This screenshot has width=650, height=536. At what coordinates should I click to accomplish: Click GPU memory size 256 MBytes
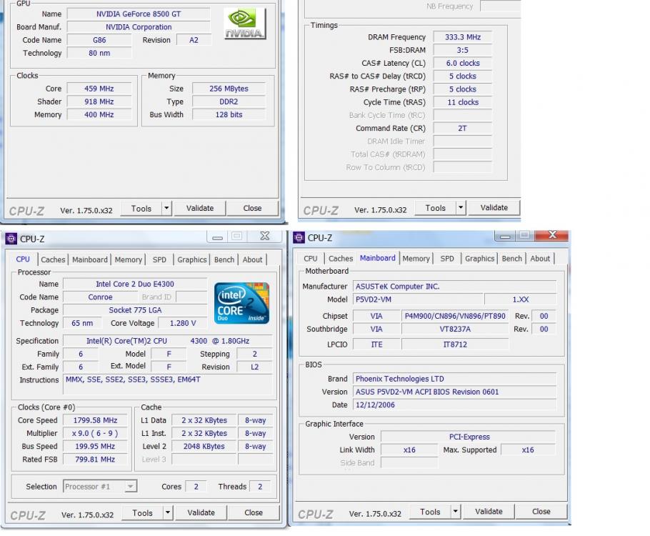pos(229,89)
